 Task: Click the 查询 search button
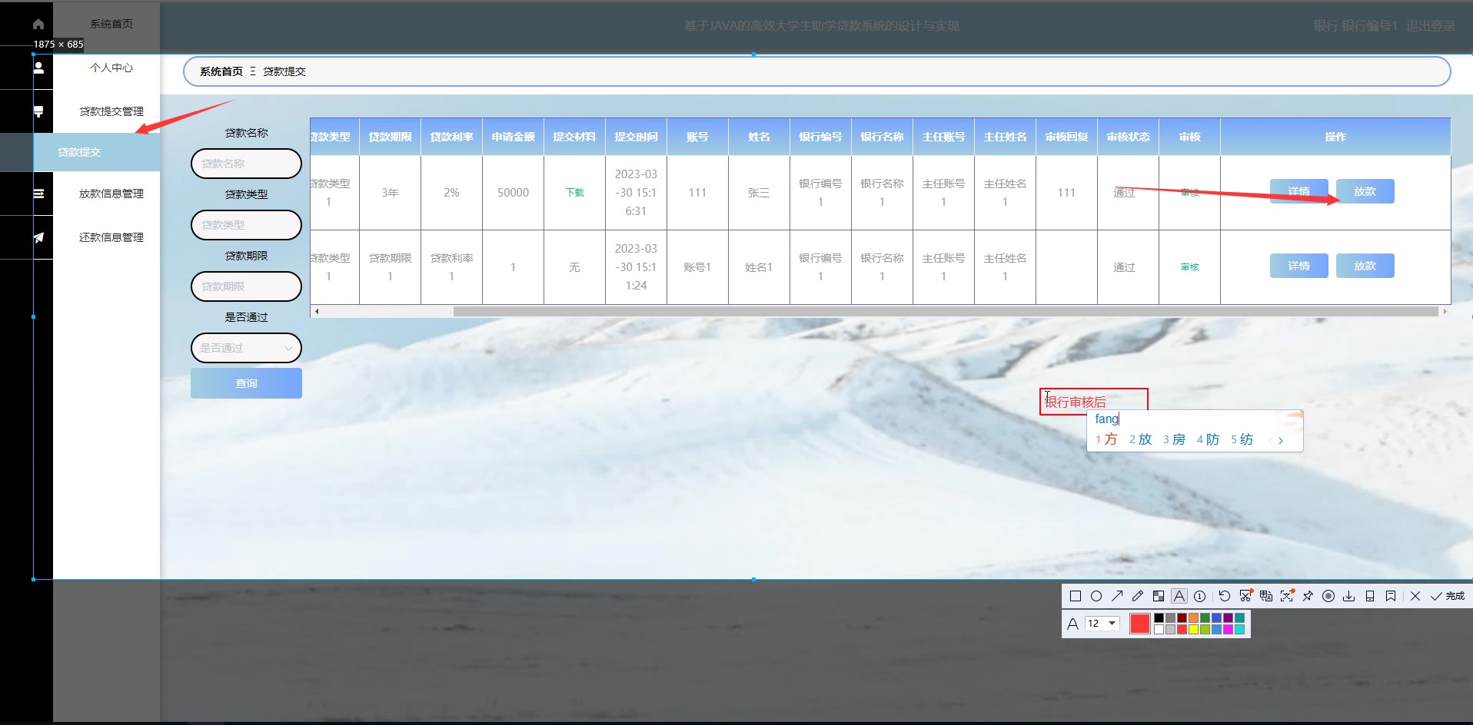(246, 383)
